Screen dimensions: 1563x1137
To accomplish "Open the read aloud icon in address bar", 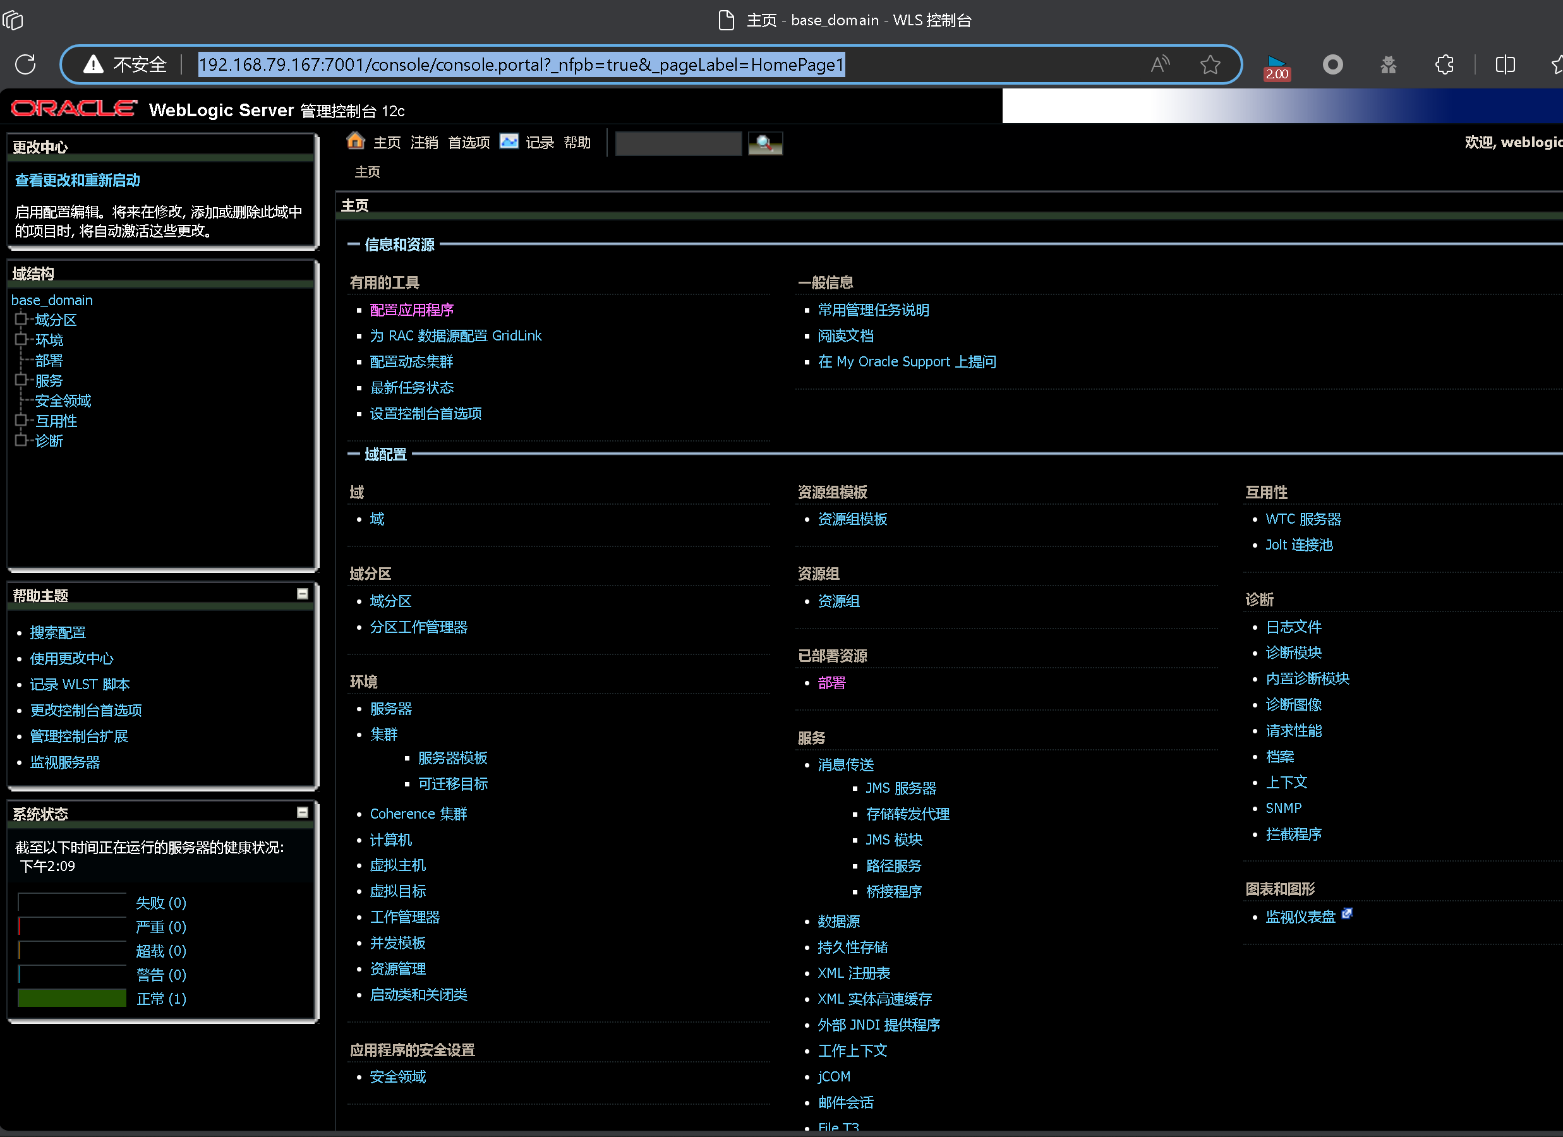I will pyautogui.click(x=1160, y=65).
